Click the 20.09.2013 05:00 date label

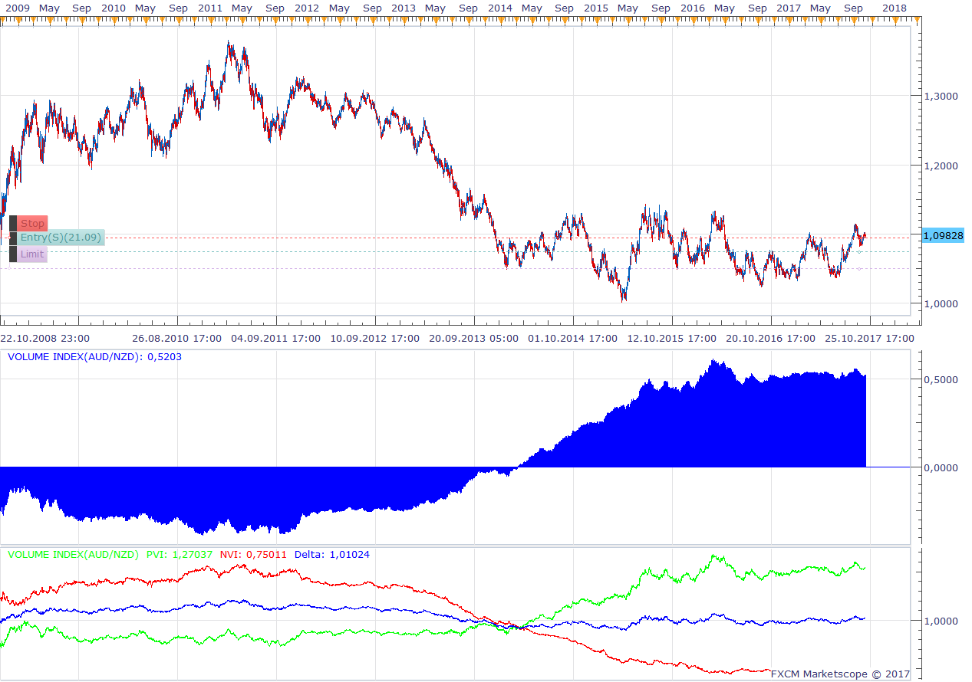(474, 338)
